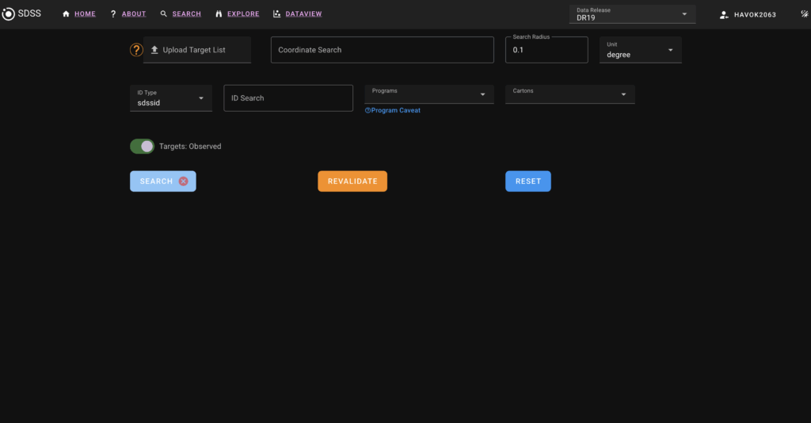Expand the ID Type sdssid dropdown

coord(171,98)
